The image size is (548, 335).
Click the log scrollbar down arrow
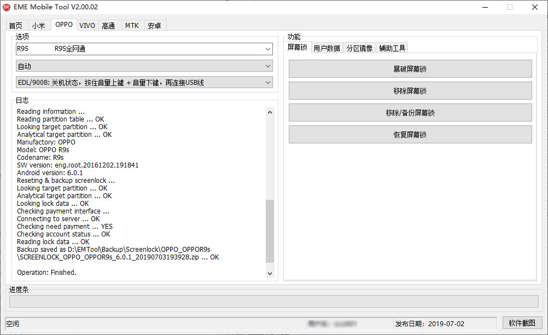point(270,274)
